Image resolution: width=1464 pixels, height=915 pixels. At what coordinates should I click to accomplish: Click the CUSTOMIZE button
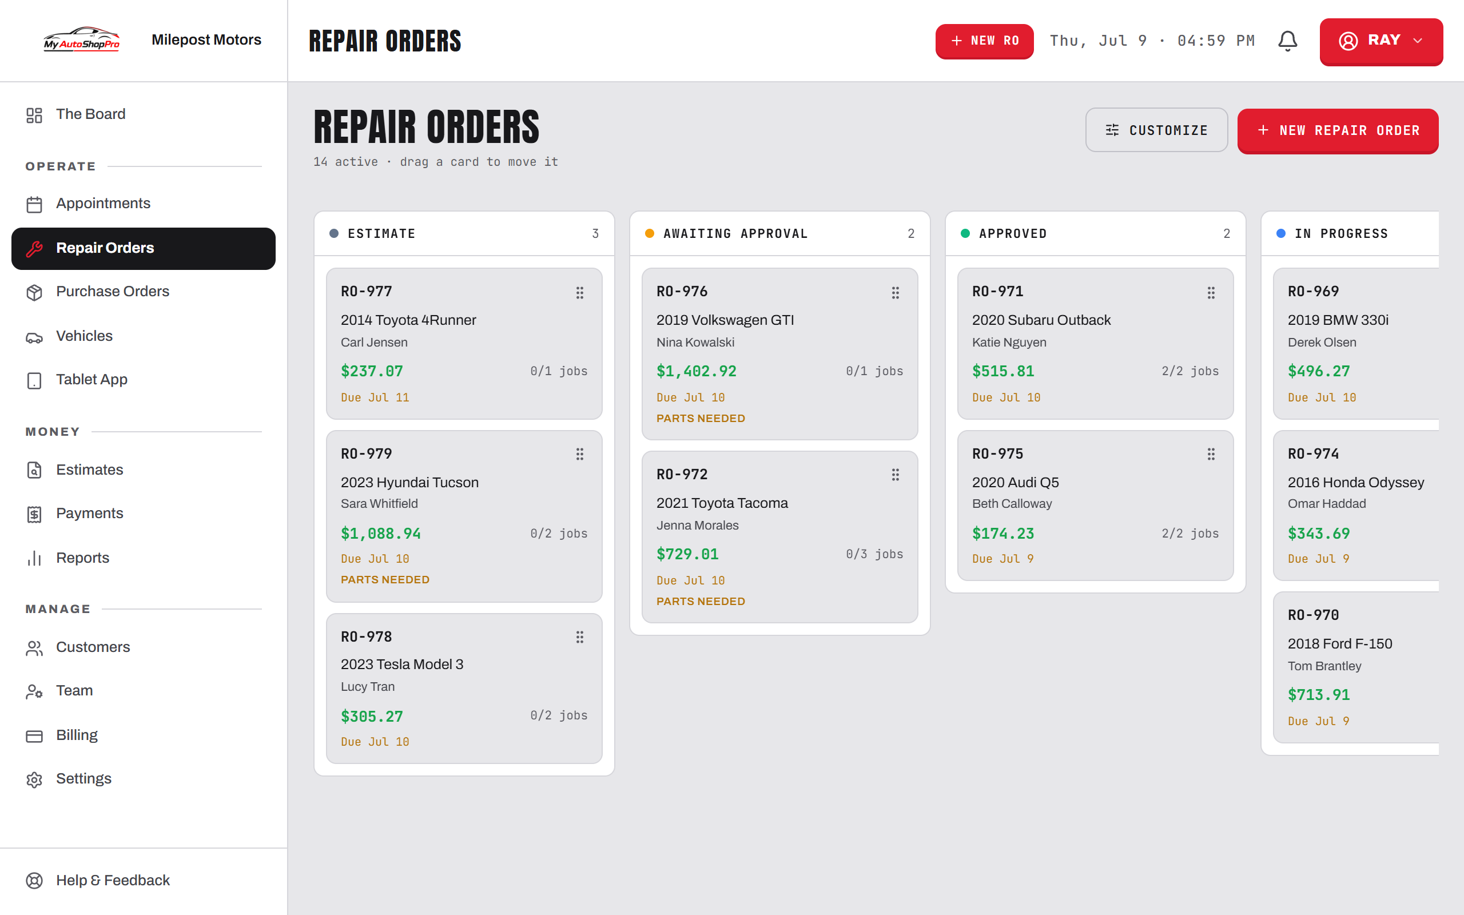1156,130
